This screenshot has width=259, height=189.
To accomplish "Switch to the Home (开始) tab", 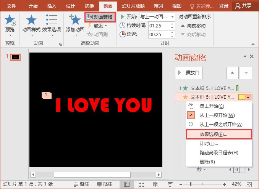I will [33, 6].
